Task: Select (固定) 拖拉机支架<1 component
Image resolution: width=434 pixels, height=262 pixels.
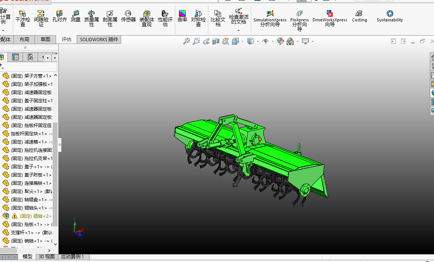Action: tap(27, 158)
